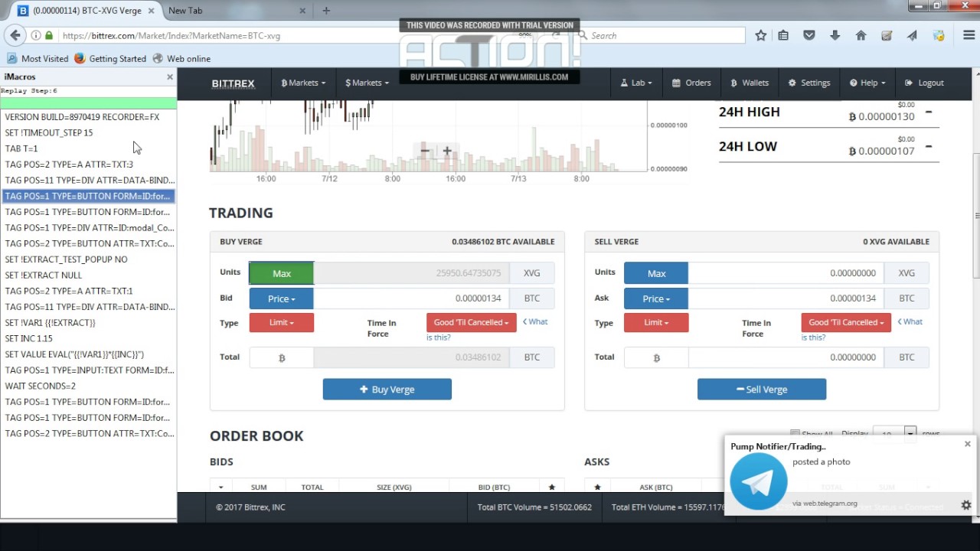Expand the arrow dropdown in BIDS header
This screenshot has width=980, height=551.
tap(220, 487)
